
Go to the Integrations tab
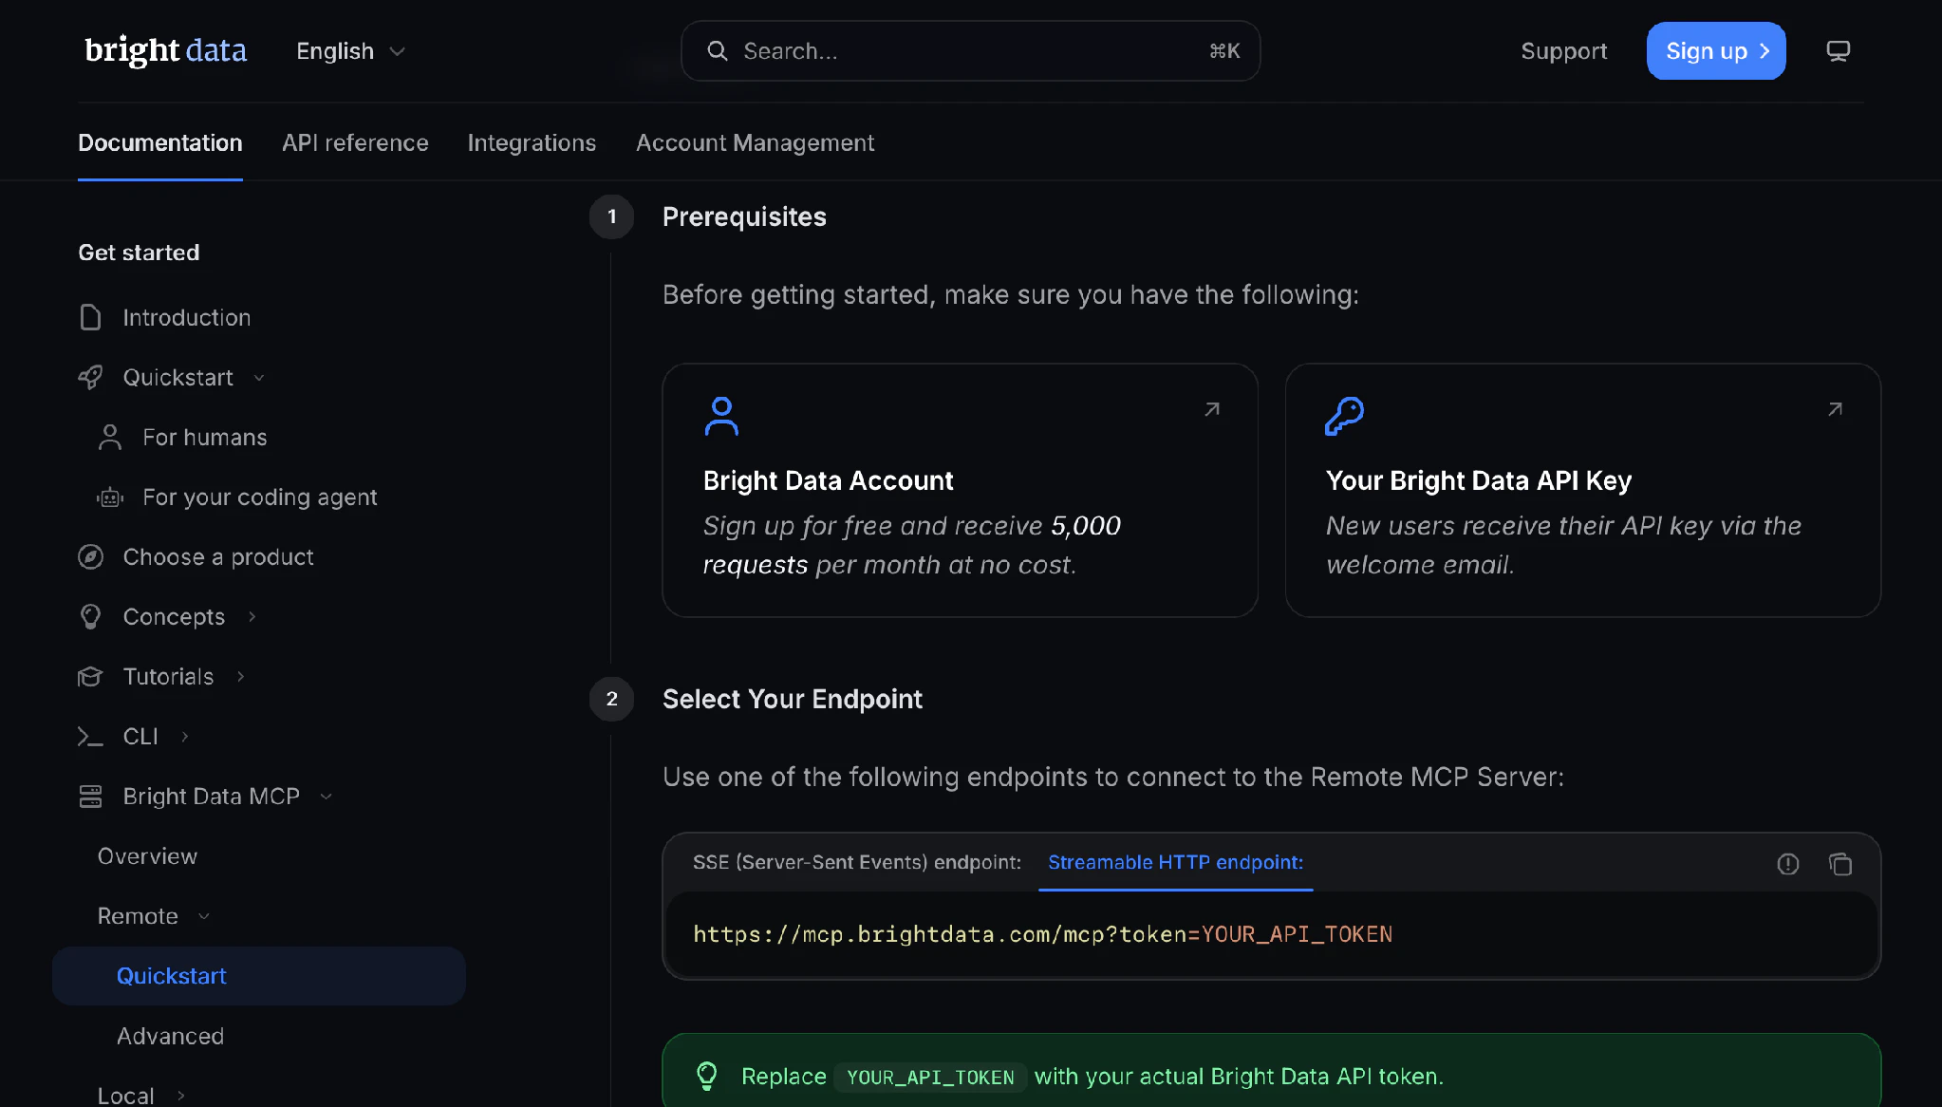(x=532, y=142)
